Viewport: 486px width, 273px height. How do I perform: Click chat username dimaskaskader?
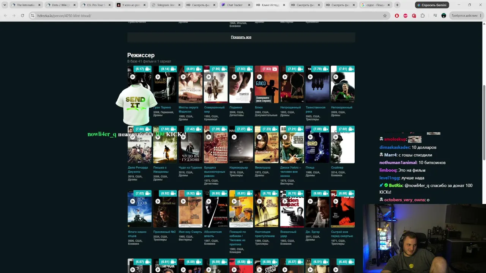(x=394, y=147)
